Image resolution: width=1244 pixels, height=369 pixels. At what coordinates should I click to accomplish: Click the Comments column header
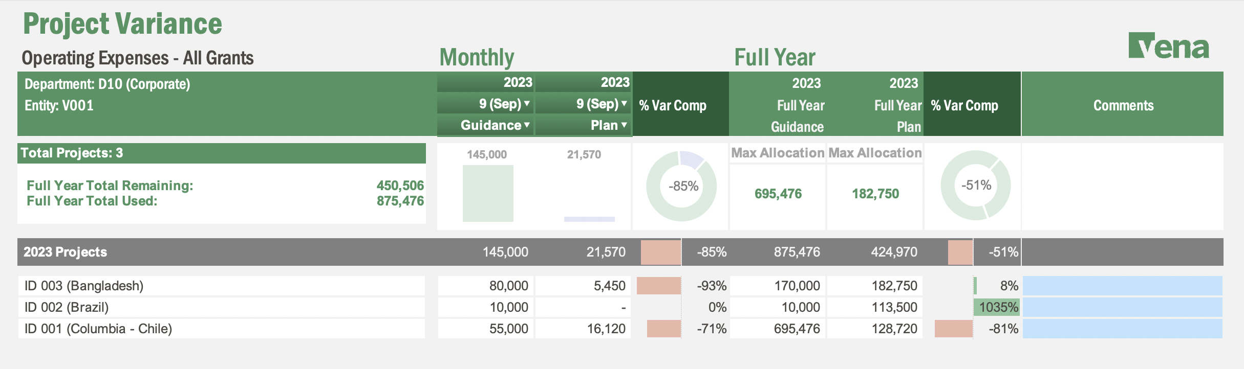coord(1123,105)
